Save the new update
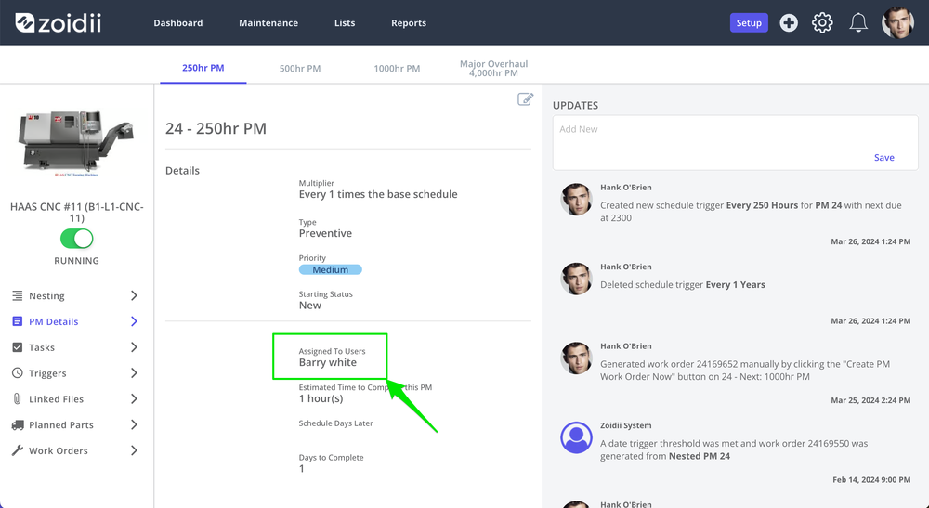The image size is (929, 508). point(884,158)
